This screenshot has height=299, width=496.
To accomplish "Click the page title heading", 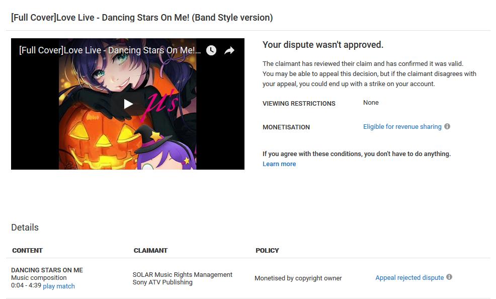I will pyautogui.click(x=142, y=18).
